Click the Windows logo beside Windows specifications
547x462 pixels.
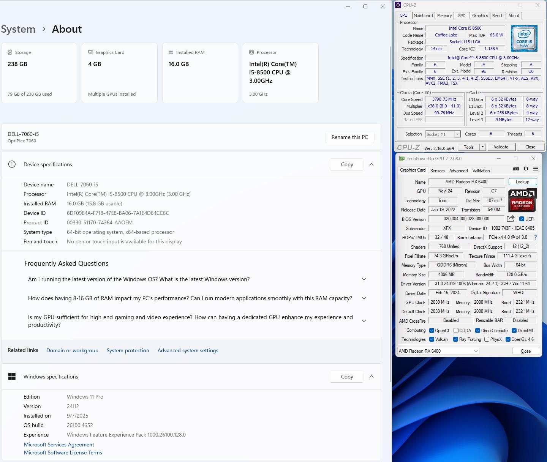[12, 377]
